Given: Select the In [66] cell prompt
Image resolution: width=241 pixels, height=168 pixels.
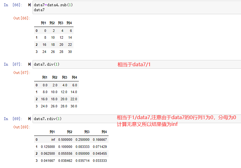Looking at the screenshot, I should click(x=13, y=5).
